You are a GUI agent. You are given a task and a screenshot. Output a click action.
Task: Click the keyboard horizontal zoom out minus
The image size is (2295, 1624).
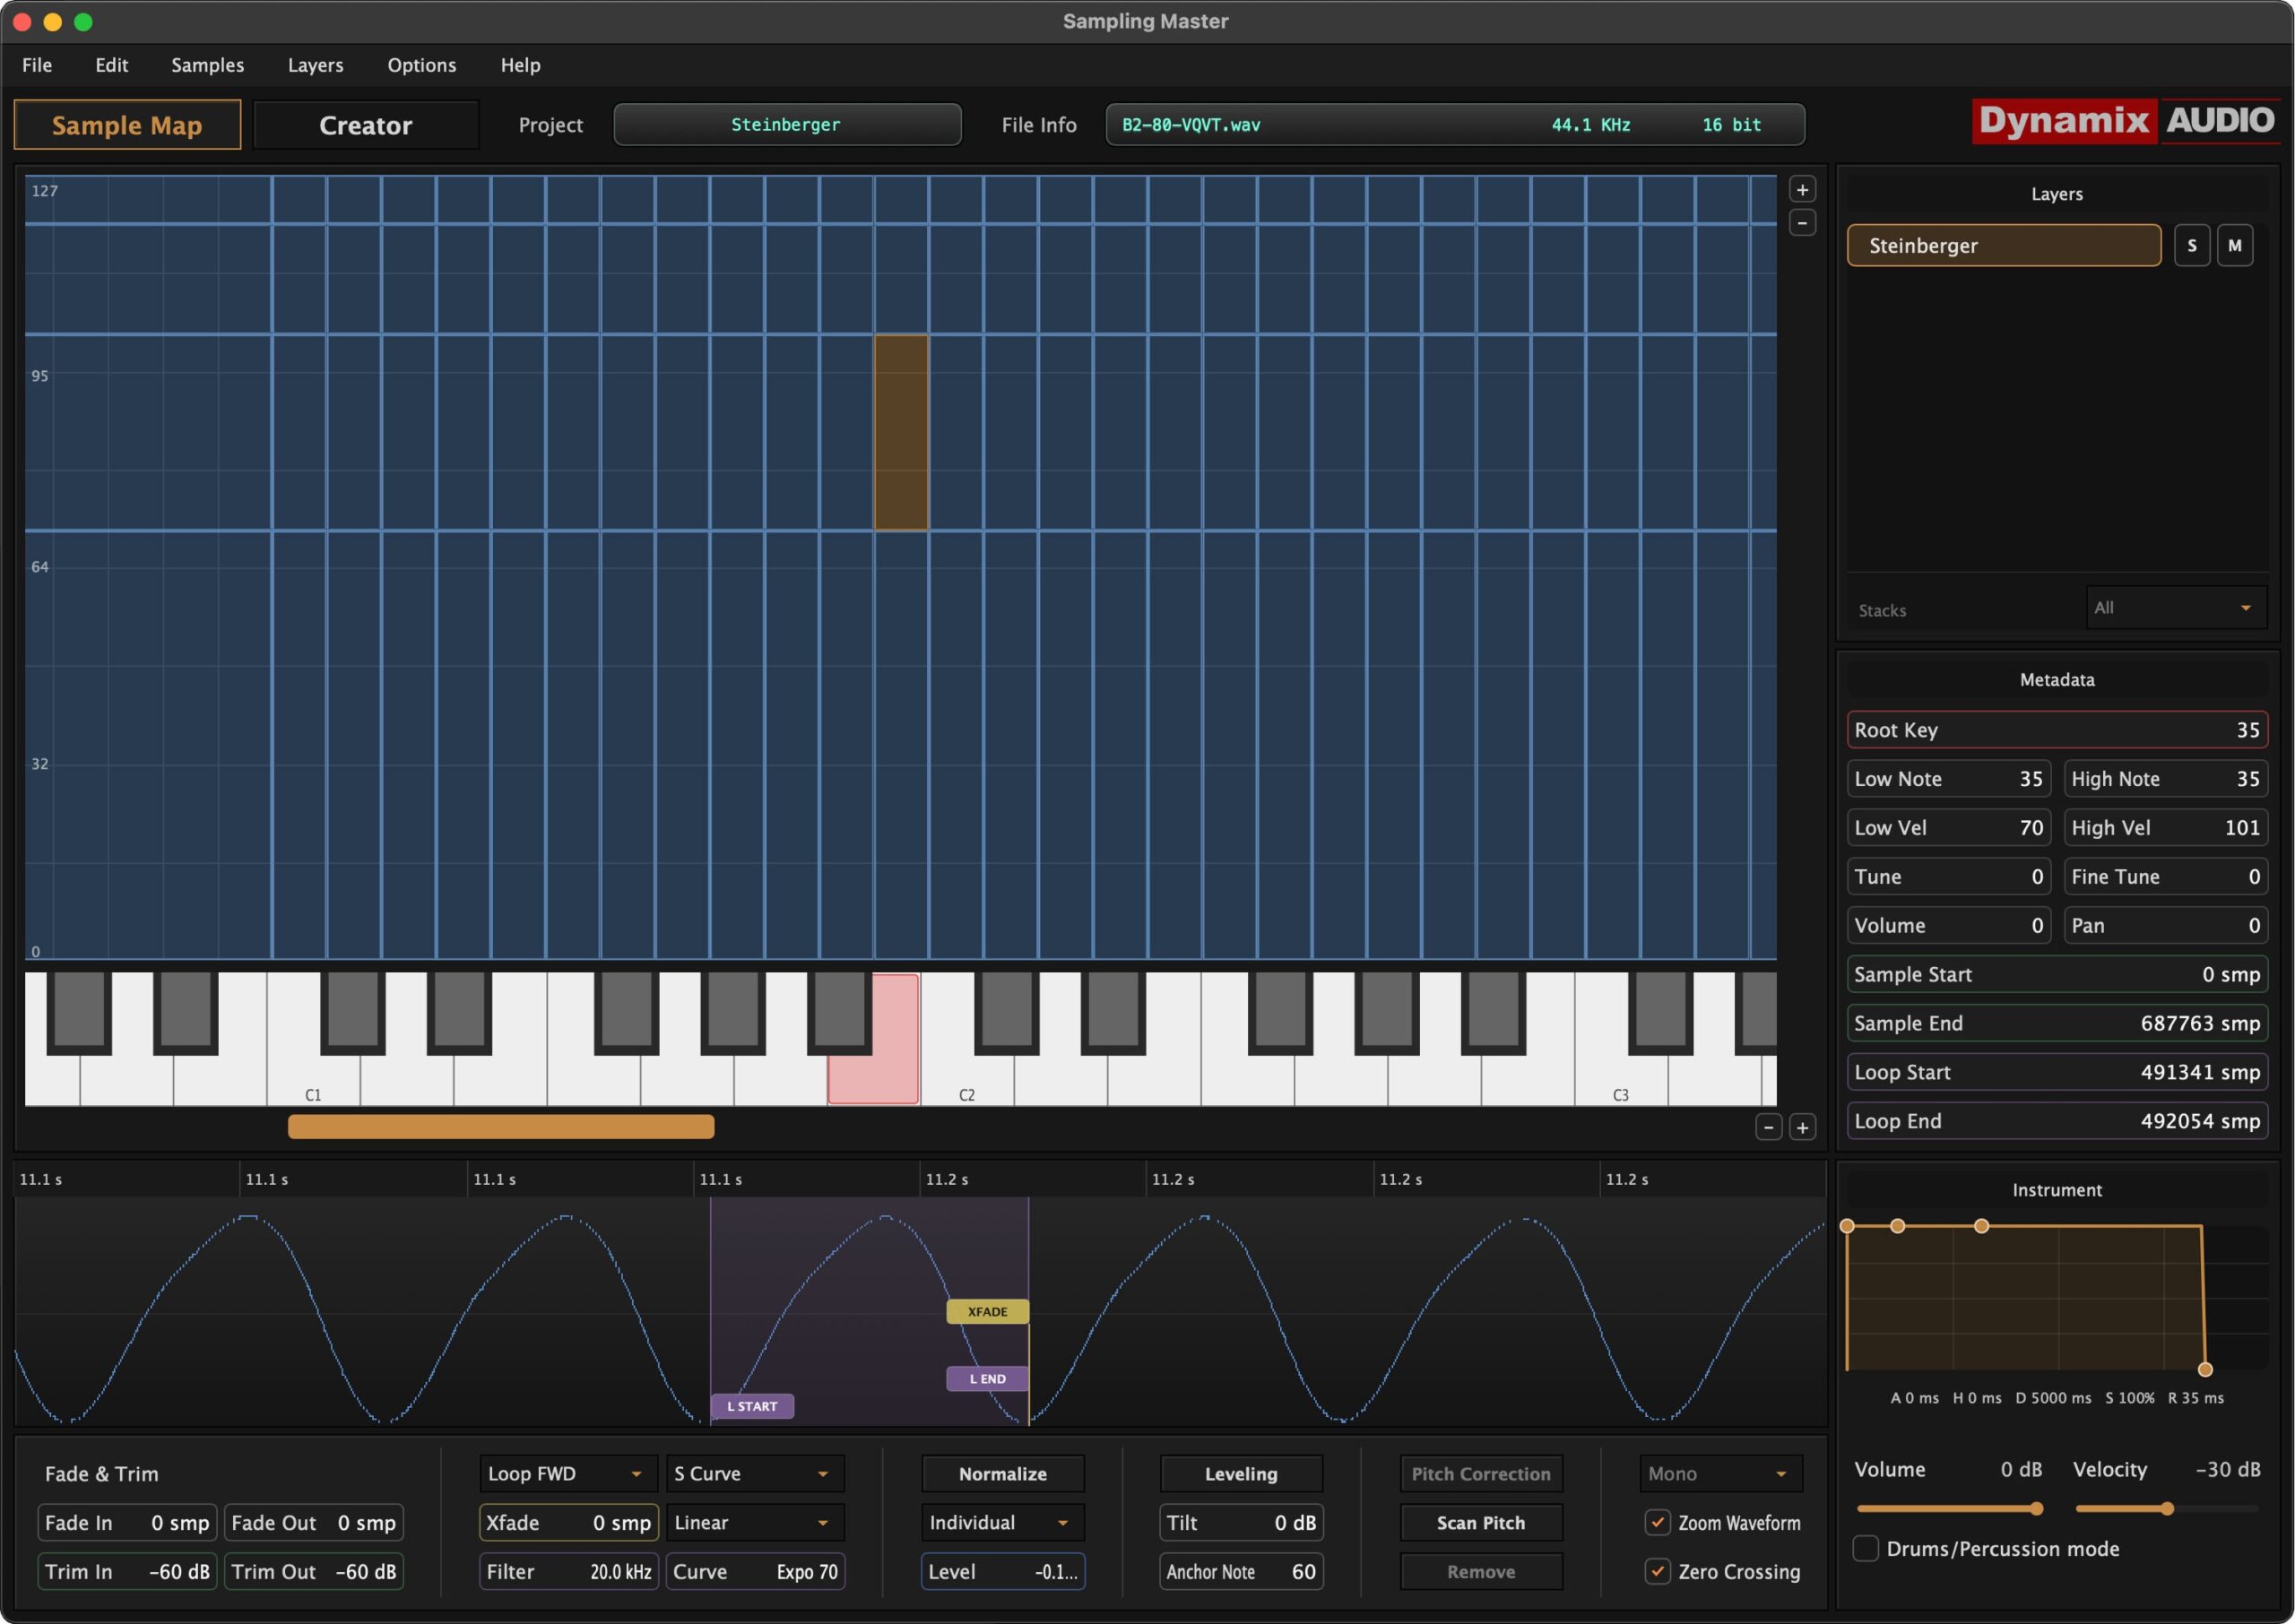click(1768, 1128)
